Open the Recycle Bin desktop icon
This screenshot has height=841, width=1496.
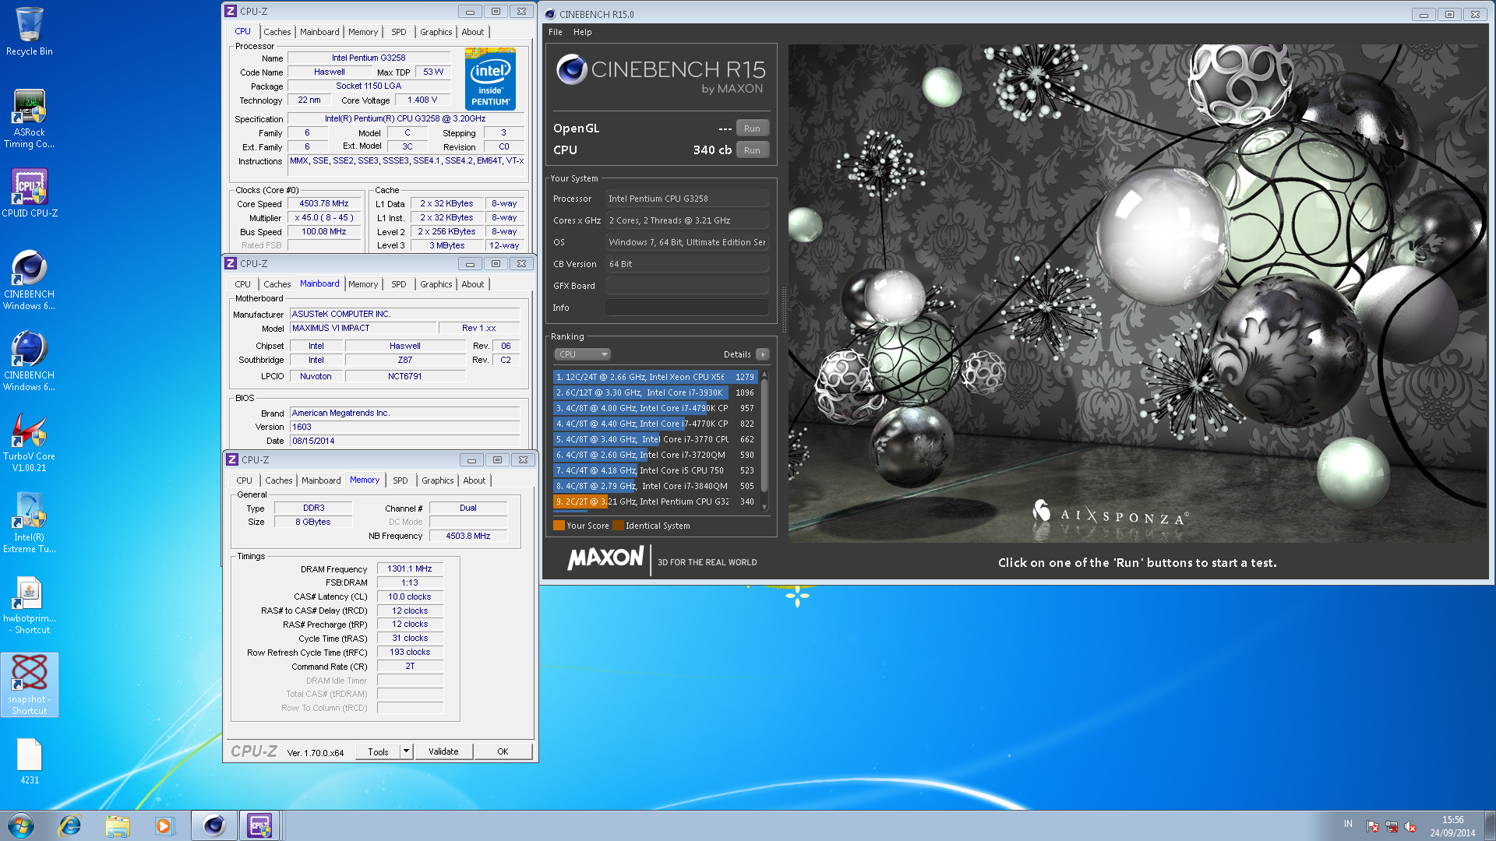[29, 31]
